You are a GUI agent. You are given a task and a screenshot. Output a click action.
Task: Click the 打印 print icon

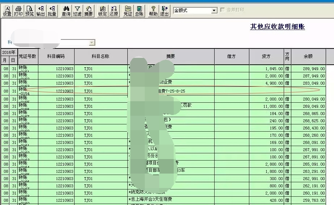pyautogui.click(x=18, y=11)
